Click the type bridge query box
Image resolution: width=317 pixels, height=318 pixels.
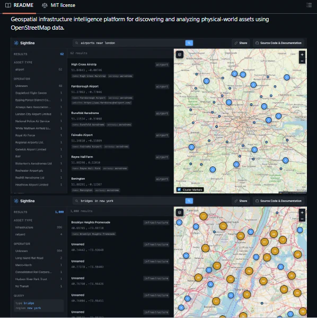click(x=39, y=306)
